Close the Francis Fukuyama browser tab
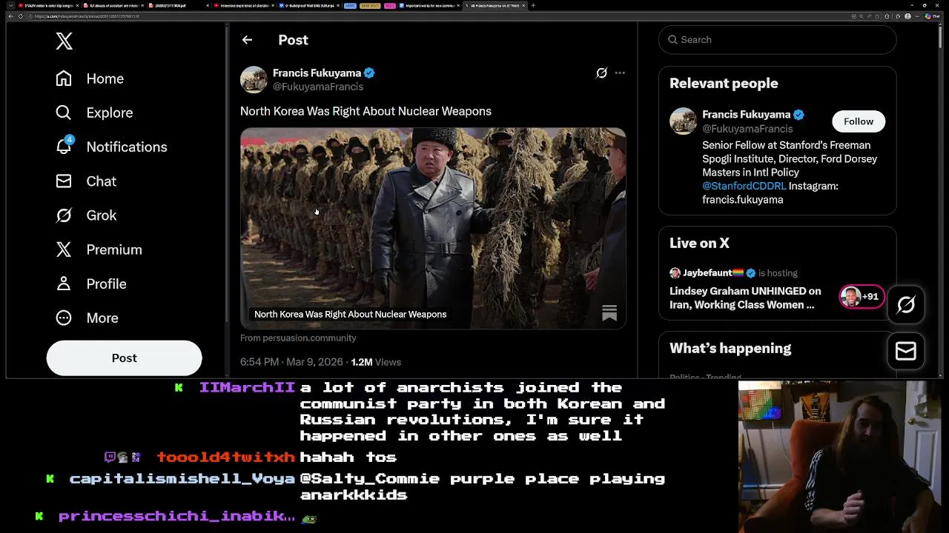Viewport: 949px width, 533px height. [523, 5]
